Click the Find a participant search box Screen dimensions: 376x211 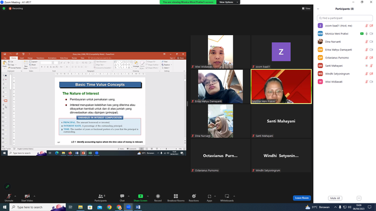(x=345, y=18)
